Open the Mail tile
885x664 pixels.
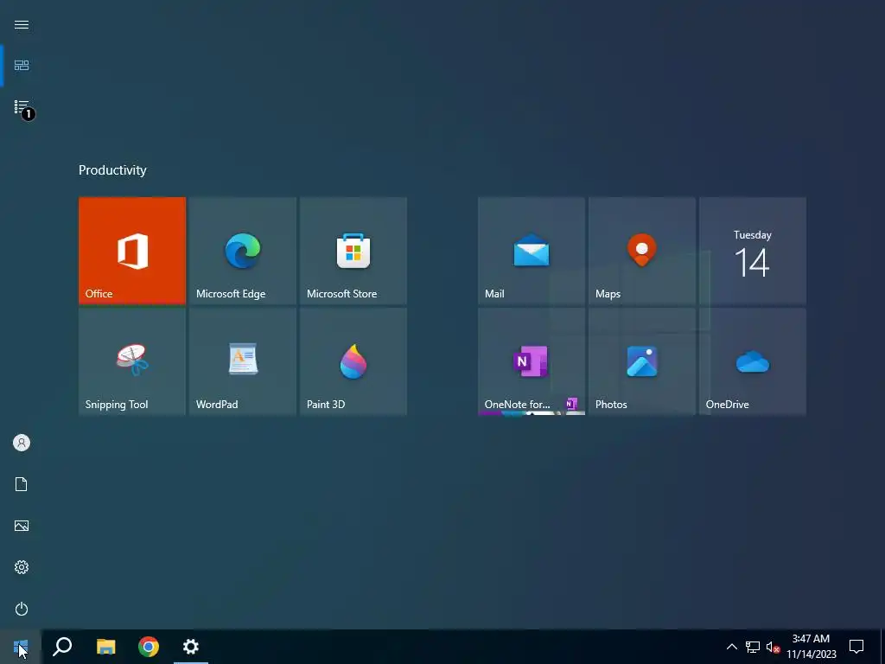532,251
